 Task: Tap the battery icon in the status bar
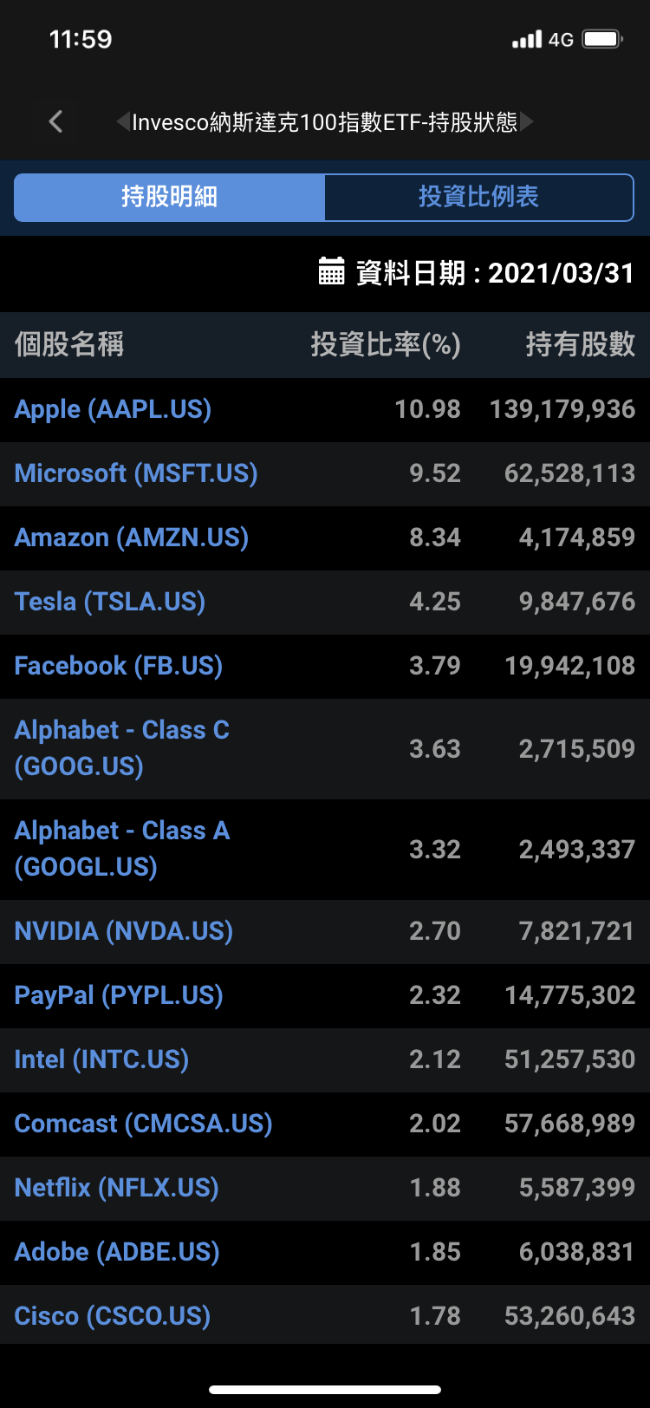click(x=602, y=39)
